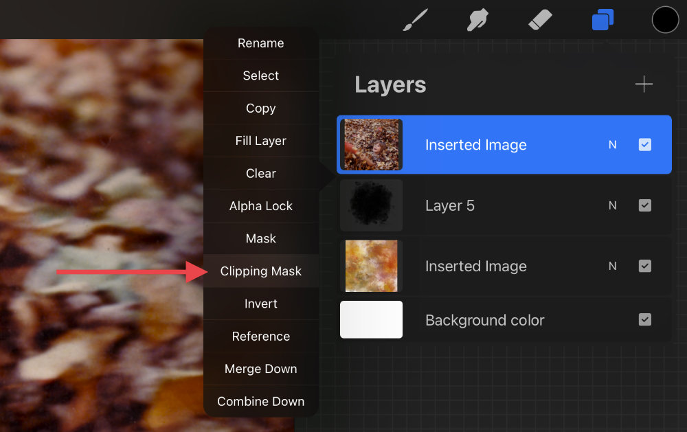
Task: Select the Brush tool
Action: click(x=415, y=20)
